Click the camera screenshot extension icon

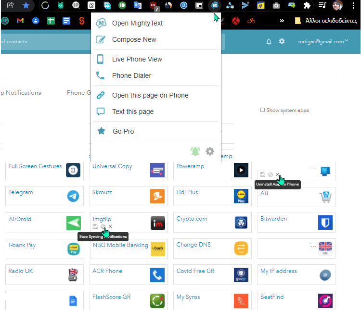click(x=276, y=5)
